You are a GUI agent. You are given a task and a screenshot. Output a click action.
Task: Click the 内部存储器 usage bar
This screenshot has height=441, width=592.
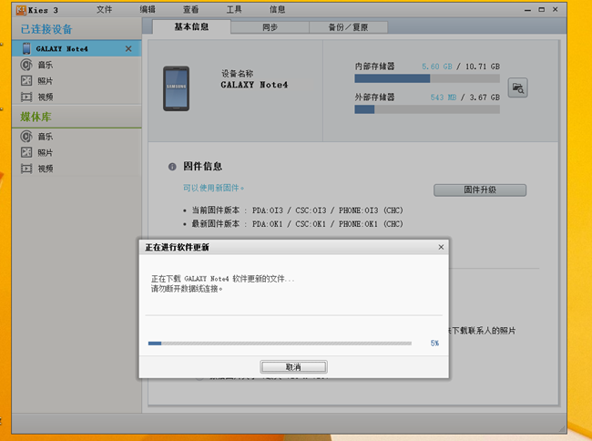click(x=427, y=78)
